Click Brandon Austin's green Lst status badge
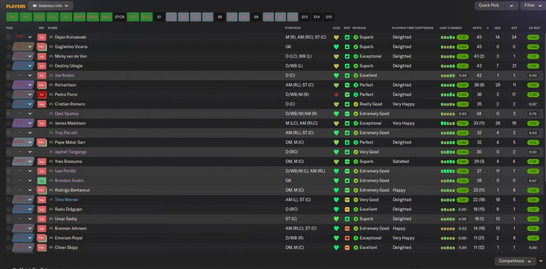 [x=41, y=181]
